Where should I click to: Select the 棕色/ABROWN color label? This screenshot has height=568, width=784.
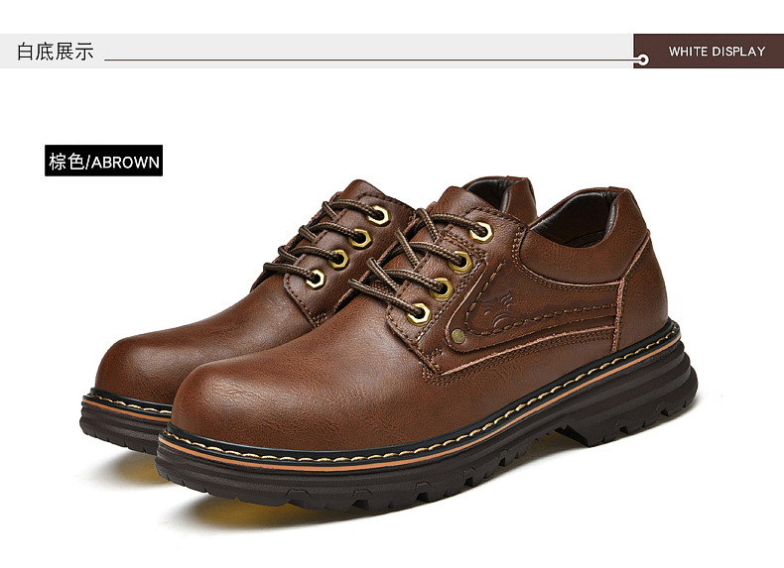coord(103,161)
